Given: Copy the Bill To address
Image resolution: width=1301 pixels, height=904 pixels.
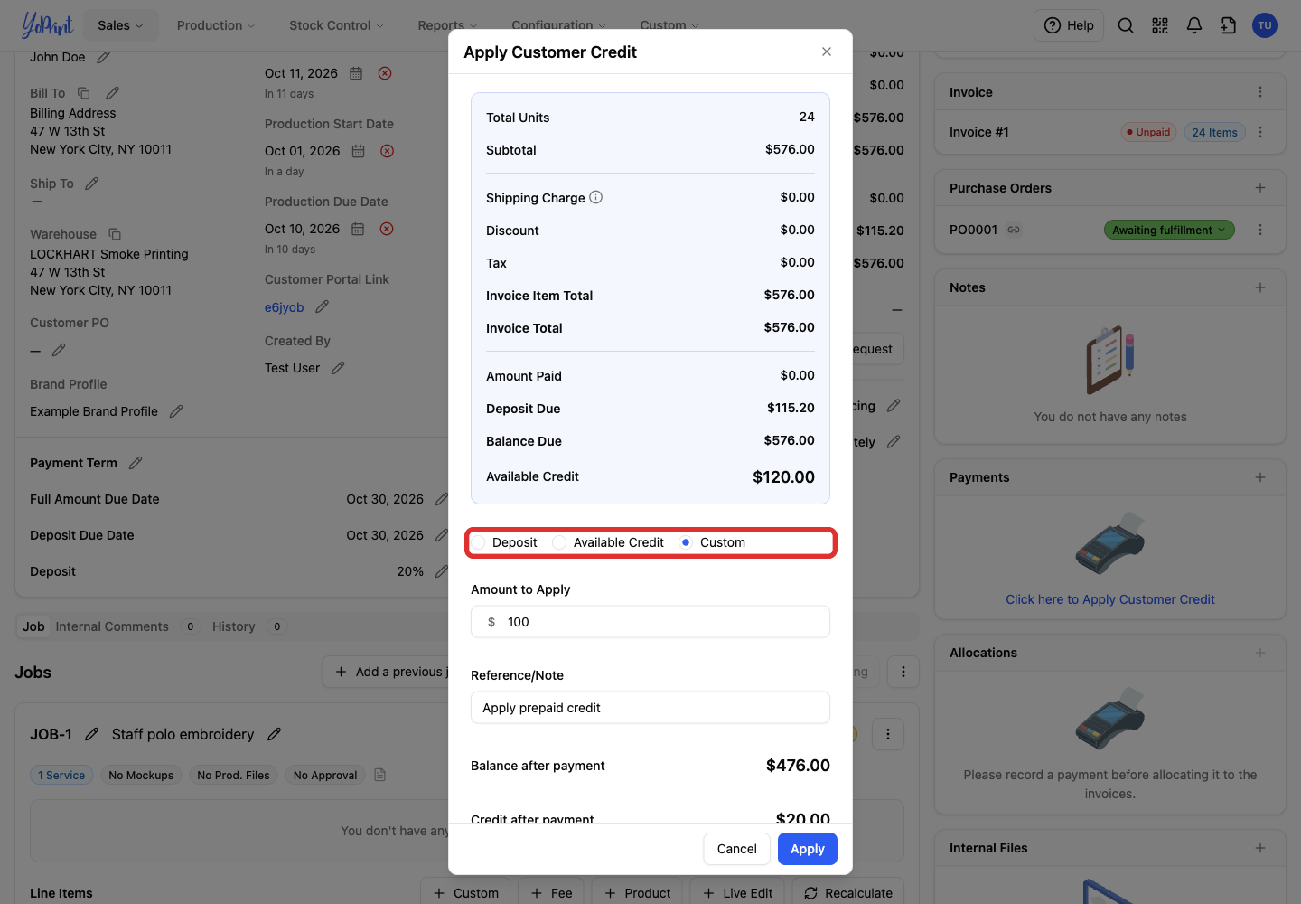Looking at the screenshot, I should coord(84,93).
